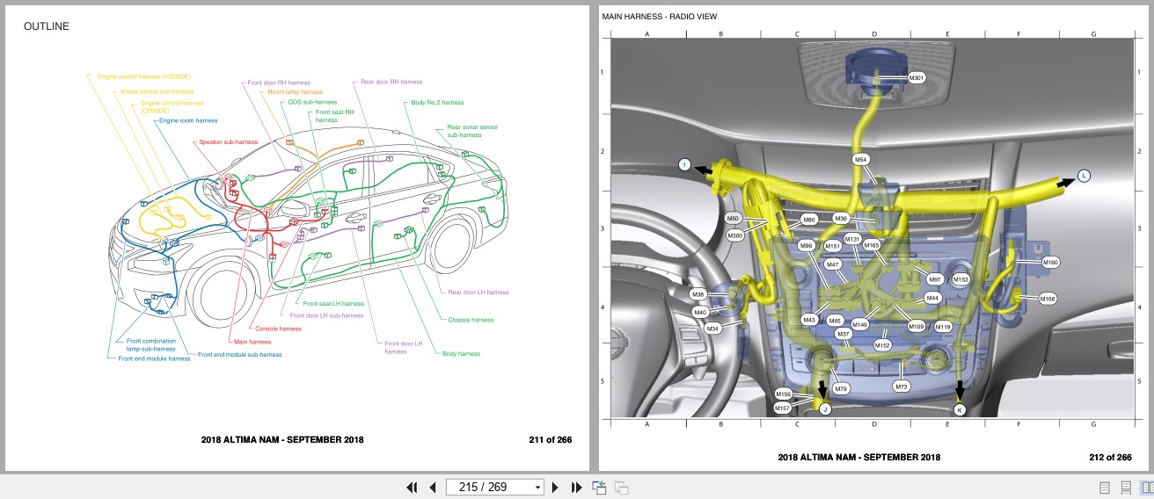The width and height of the screenshot is (1154, 499).
Task: Click the M153 connector label
Action: tap(960, 279)
